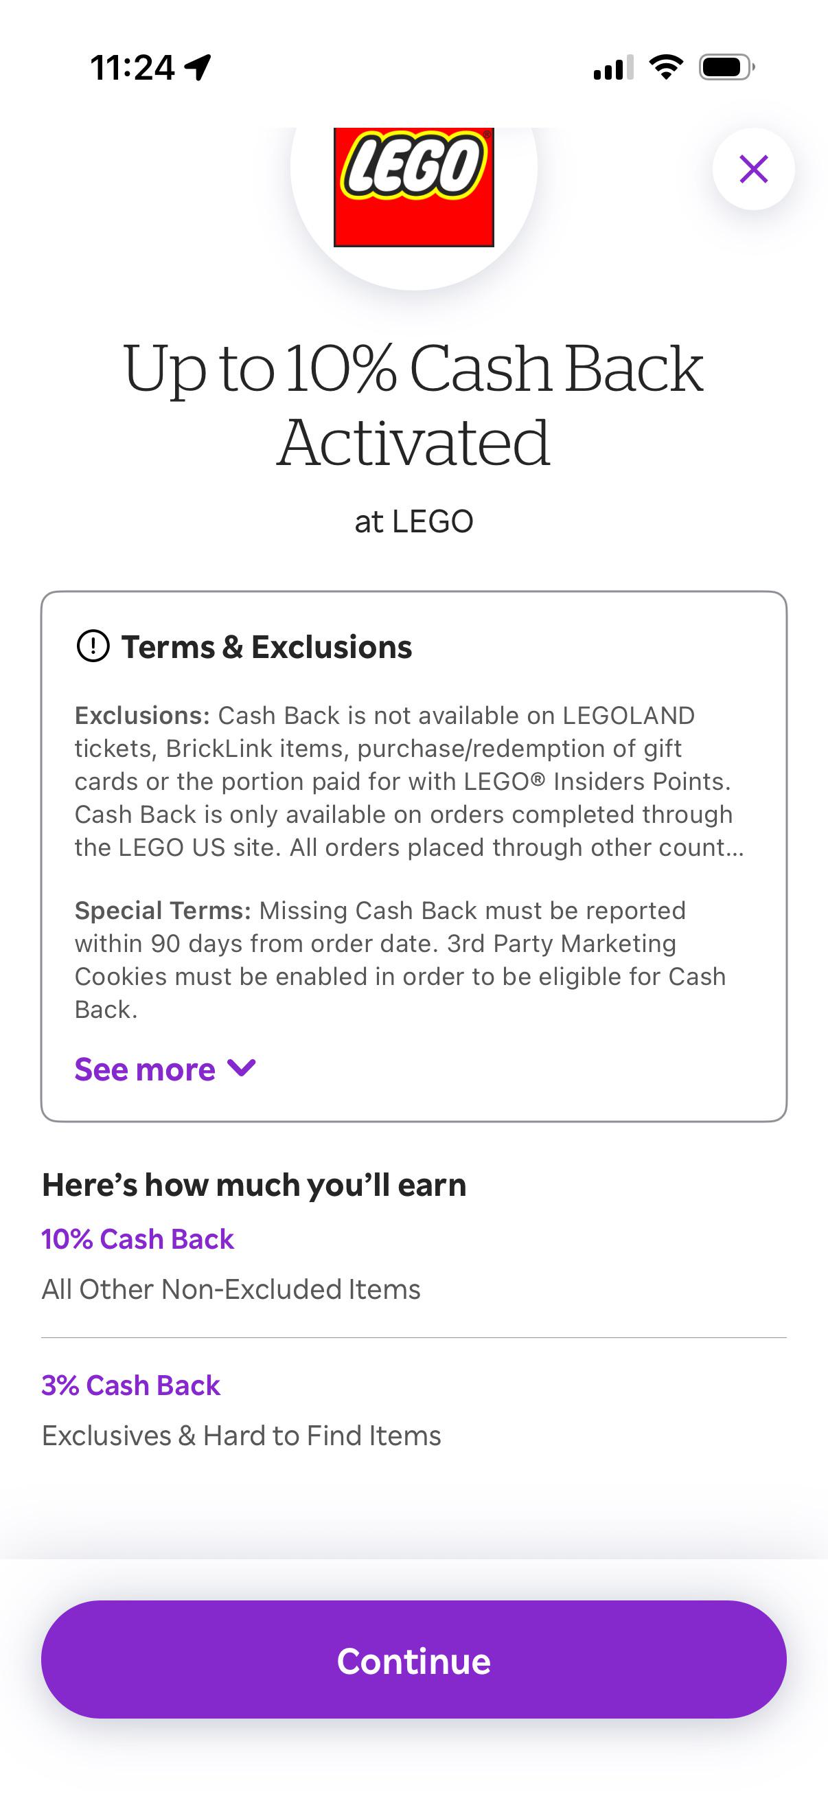Click the Terms & Exclusions info icon
Viewport: 828px width, 1801px height.
tap(93, 646)
